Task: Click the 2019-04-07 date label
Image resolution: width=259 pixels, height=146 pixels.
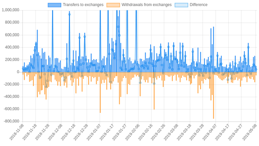Action: (210, 132)
